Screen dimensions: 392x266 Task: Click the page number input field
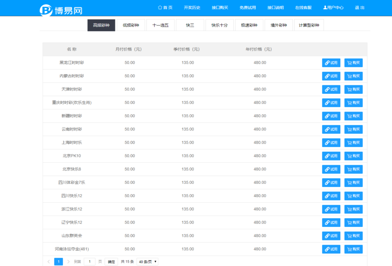[x=89, y=261]
